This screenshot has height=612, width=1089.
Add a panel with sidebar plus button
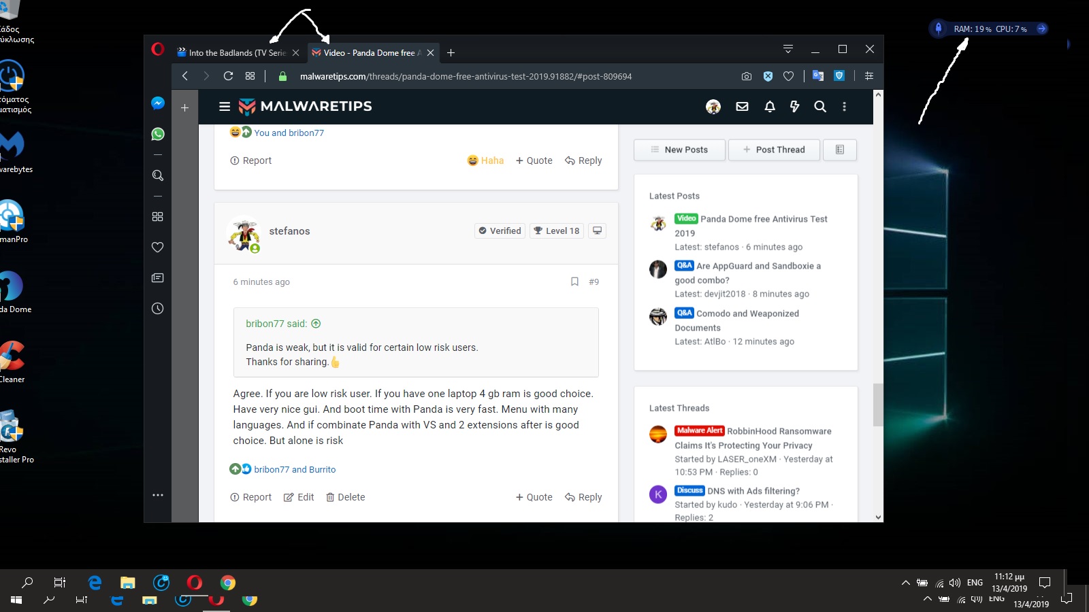coord(184,107)
